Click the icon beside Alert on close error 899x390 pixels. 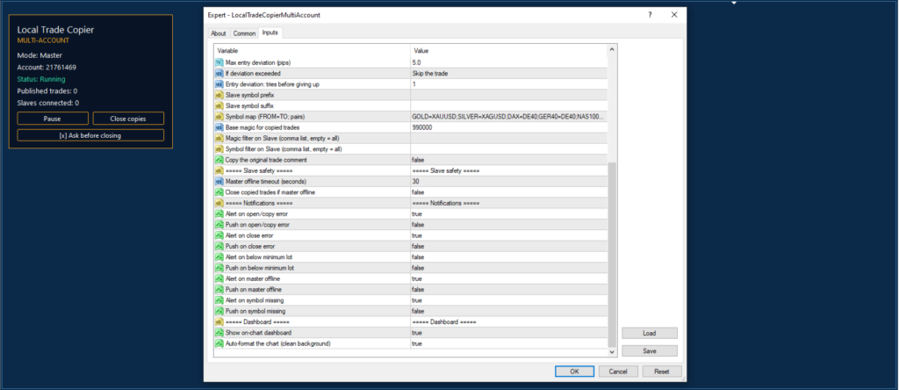(x=219, y=235)
